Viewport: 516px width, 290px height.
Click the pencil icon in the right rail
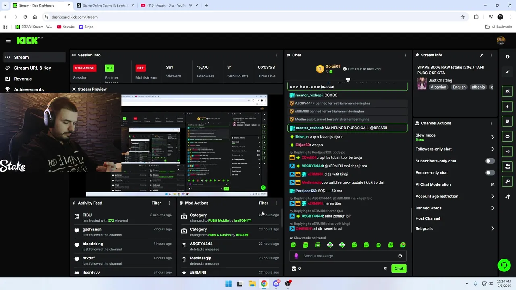(507, 72)
